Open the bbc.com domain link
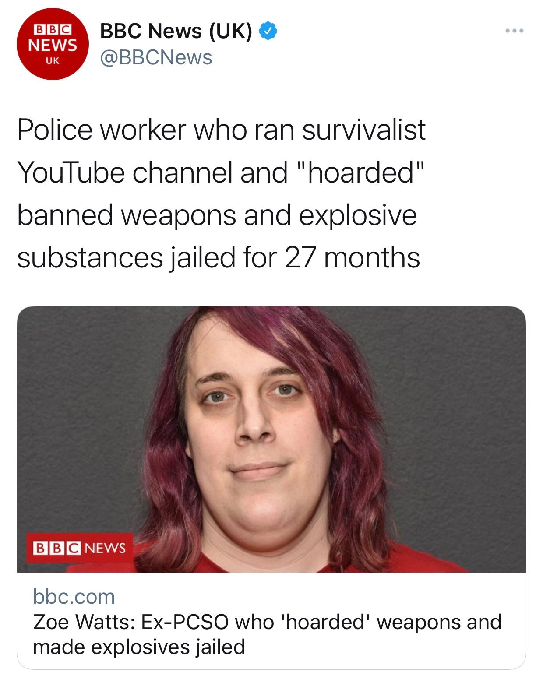This screenshot has width=543, height=686. click(x=74, y=597)
